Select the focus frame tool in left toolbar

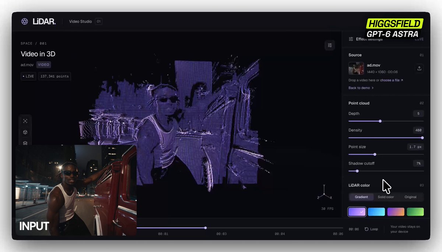pos(25,121)
